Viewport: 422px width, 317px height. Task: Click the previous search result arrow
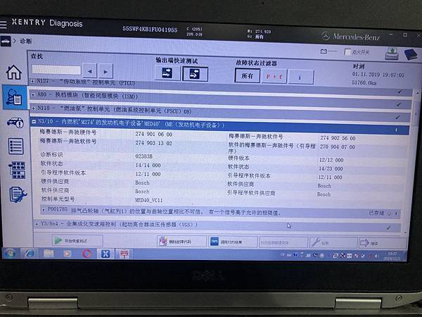[x=90, y=71]
